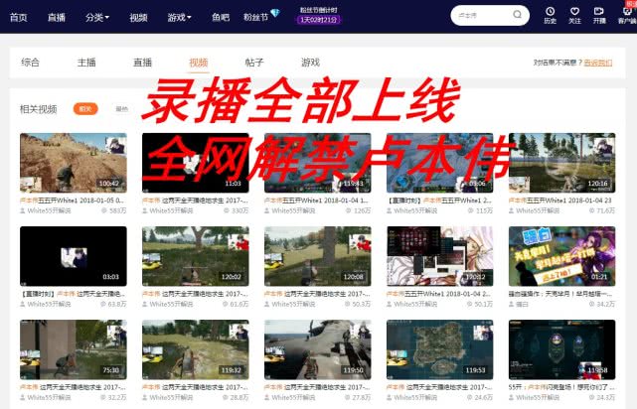
Task: Click the view-count icon showing 126万
Action: point(348,210)
